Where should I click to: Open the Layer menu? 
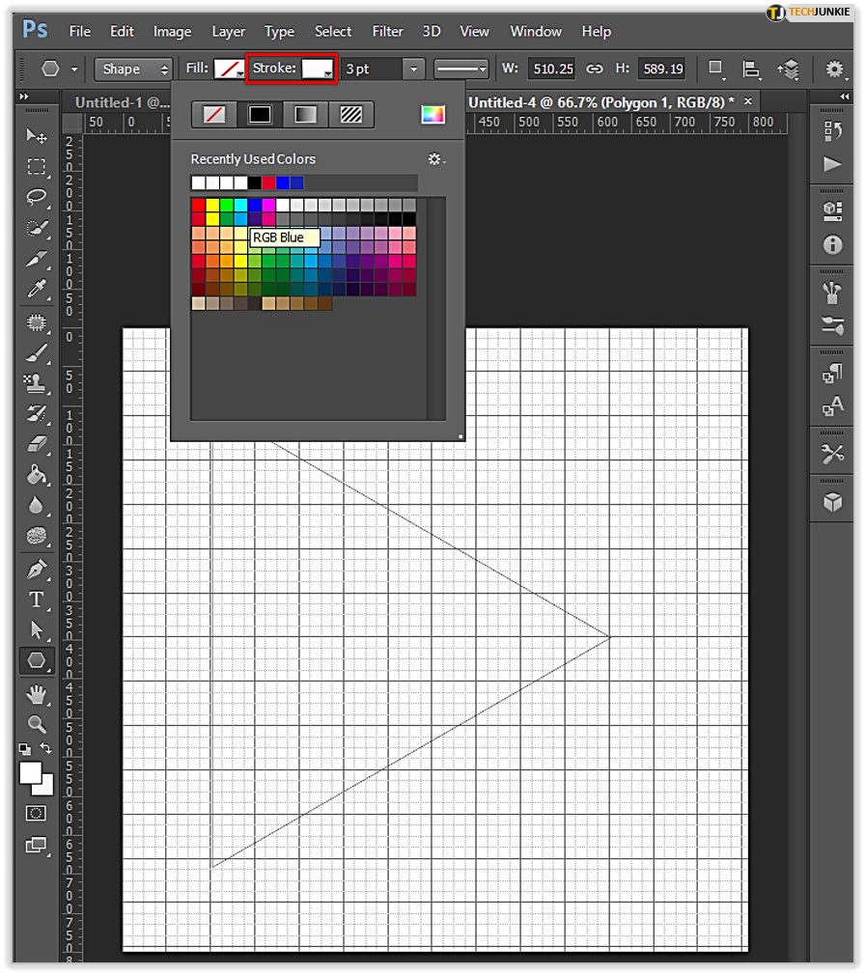pyautogui.click(x=228, y=31)
